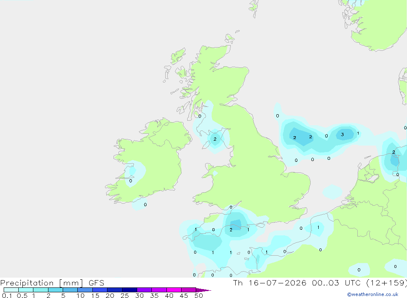Click the purple over-50 arrow at legend end
This screenshot has width=407, height=298.
coord(203,290)
